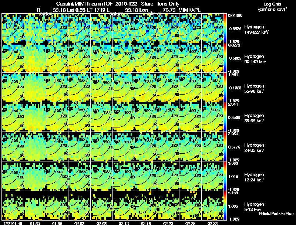Click the 55-90 keV Hydrogen color bar

click(x=225, y=88)
